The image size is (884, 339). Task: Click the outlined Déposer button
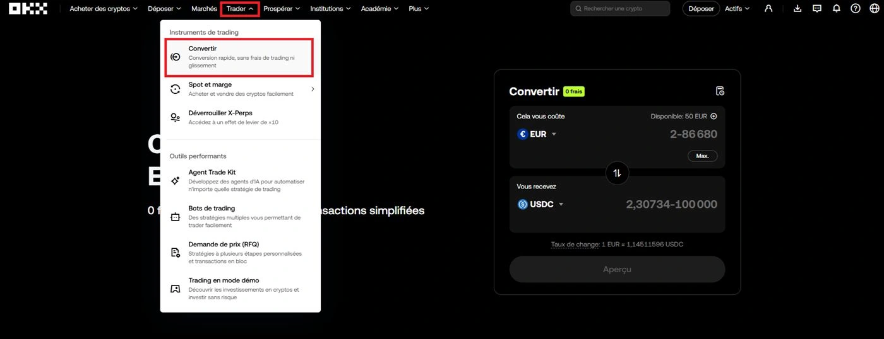(x=701, y=9)
